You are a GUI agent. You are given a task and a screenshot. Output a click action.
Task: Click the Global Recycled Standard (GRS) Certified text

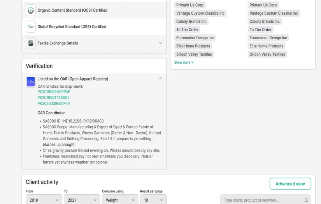pyautogui.click(x=72, y=26)
